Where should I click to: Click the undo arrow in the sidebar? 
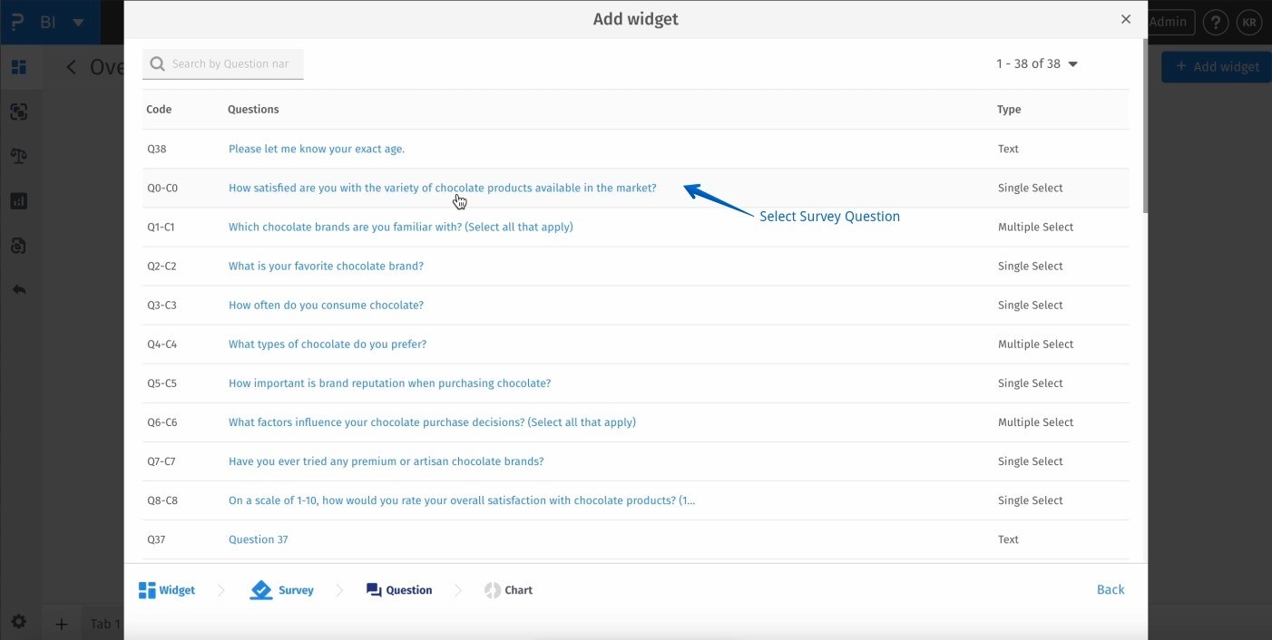point(19,289)
